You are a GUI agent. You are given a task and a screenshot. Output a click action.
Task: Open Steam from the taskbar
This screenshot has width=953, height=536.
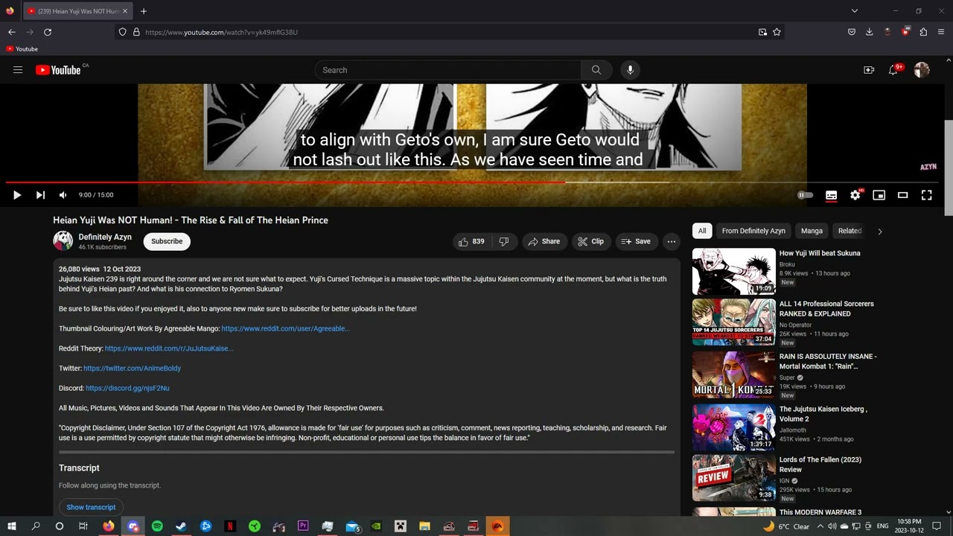181,526
